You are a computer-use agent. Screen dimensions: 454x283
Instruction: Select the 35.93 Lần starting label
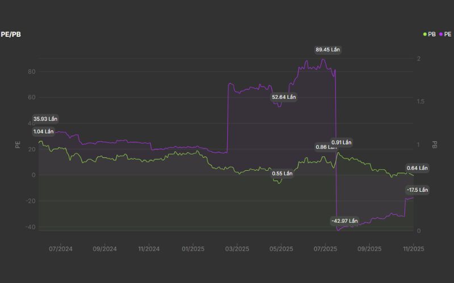point(45,119)
